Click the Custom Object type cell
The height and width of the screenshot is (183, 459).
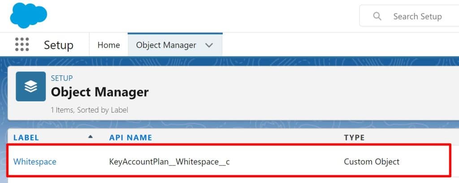pyautogui.click(x=371, y=161)
